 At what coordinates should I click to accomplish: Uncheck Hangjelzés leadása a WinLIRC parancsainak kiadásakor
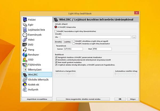click(56, 57)
